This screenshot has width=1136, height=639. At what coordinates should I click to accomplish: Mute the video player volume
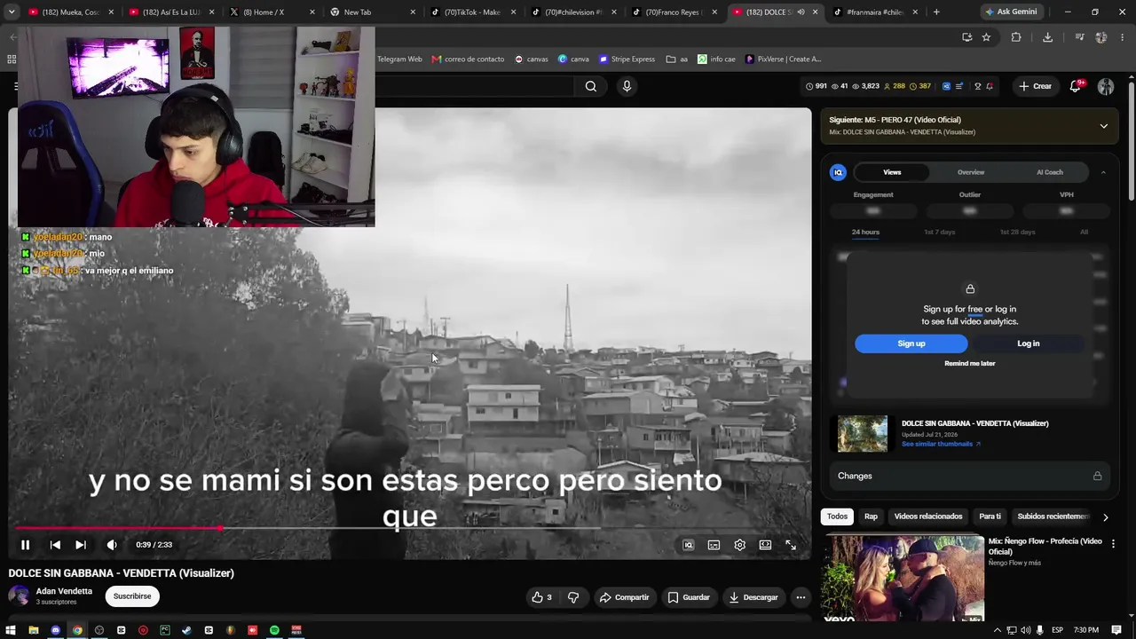pyautogui.click(x=112, y=545)
